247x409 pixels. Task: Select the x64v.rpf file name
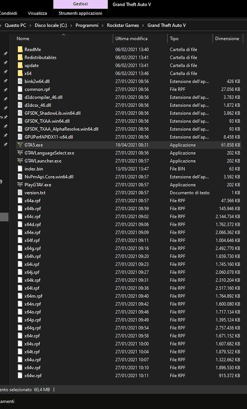32,367
